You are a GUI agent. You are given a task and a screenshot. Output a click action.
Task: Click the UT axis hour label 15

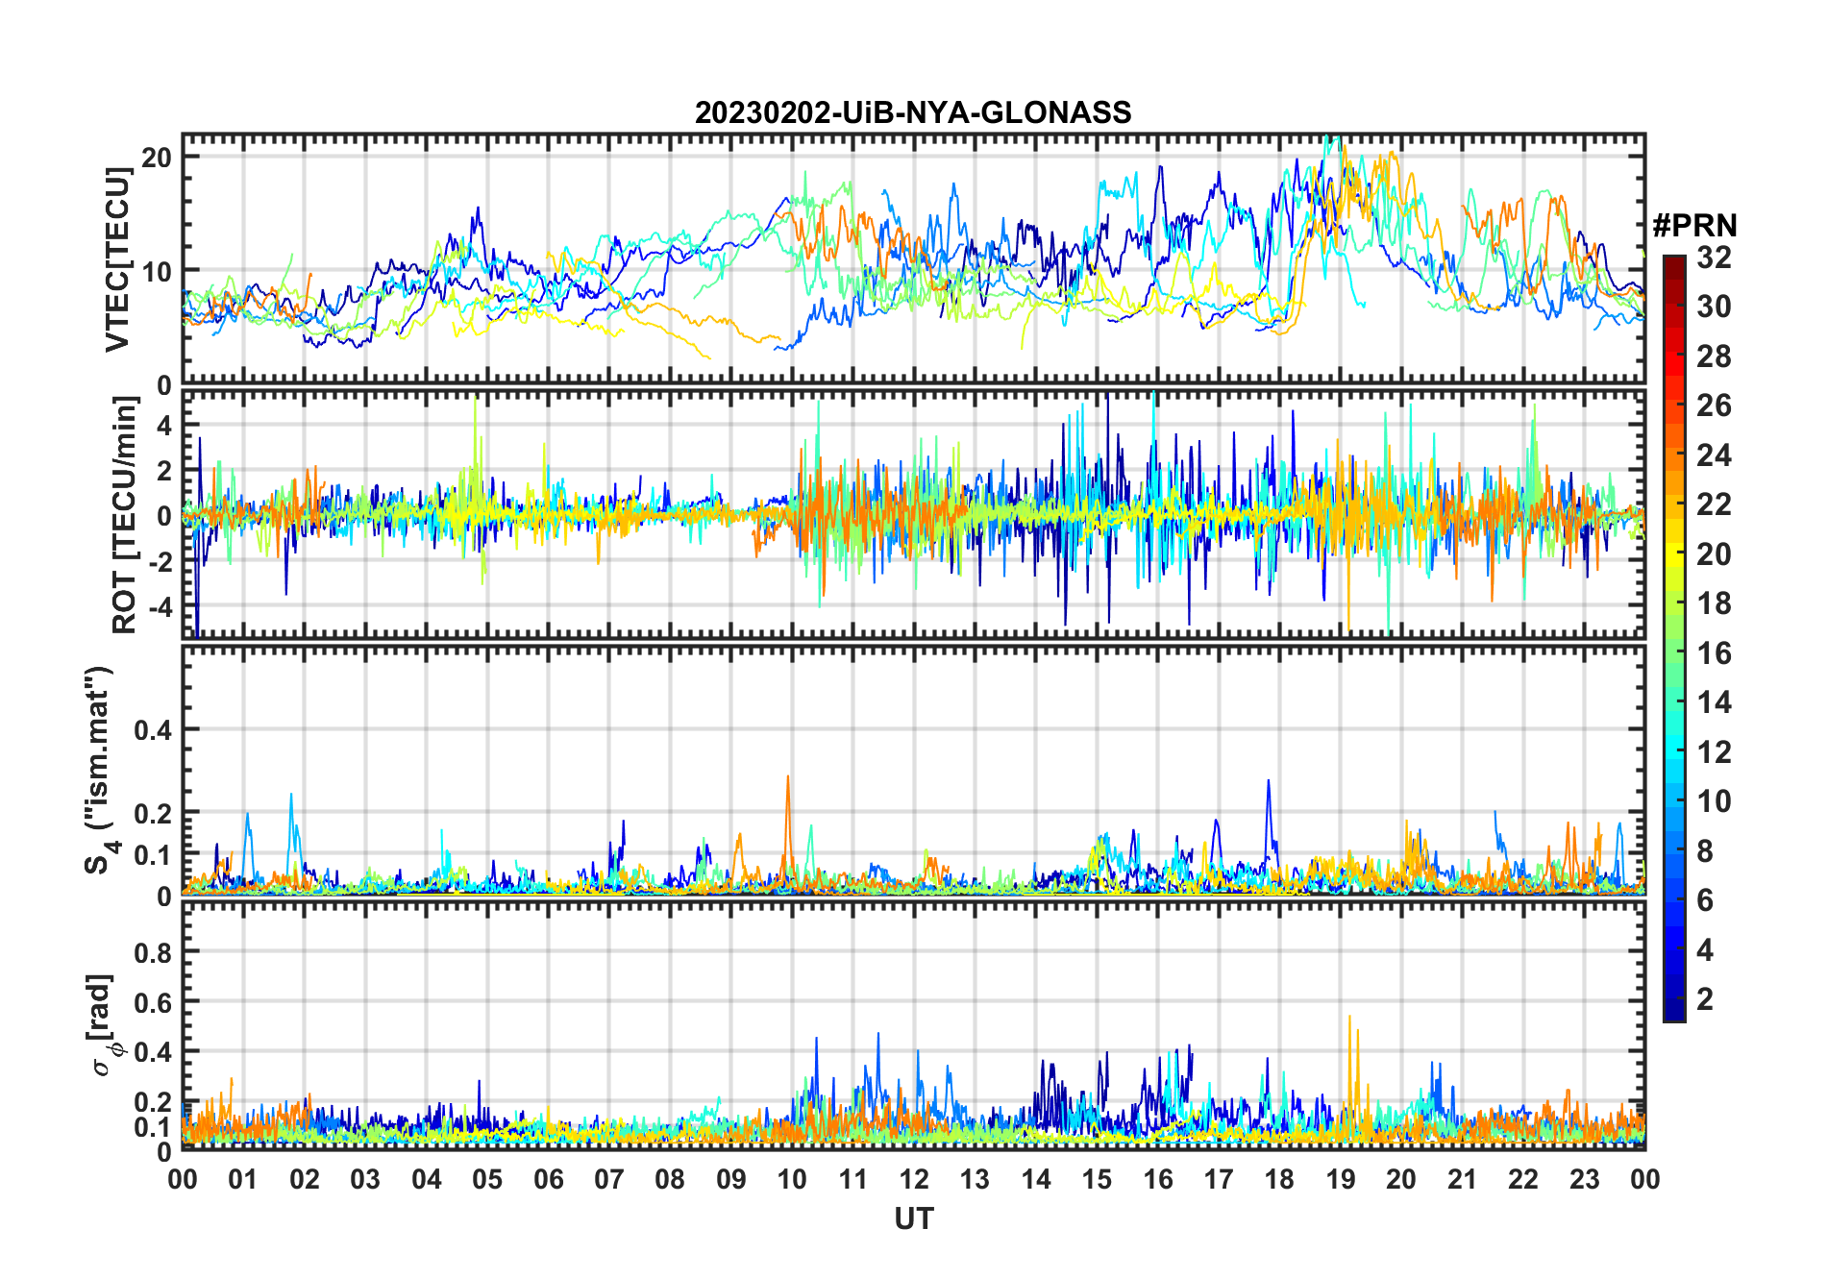click(1097, 1179)
